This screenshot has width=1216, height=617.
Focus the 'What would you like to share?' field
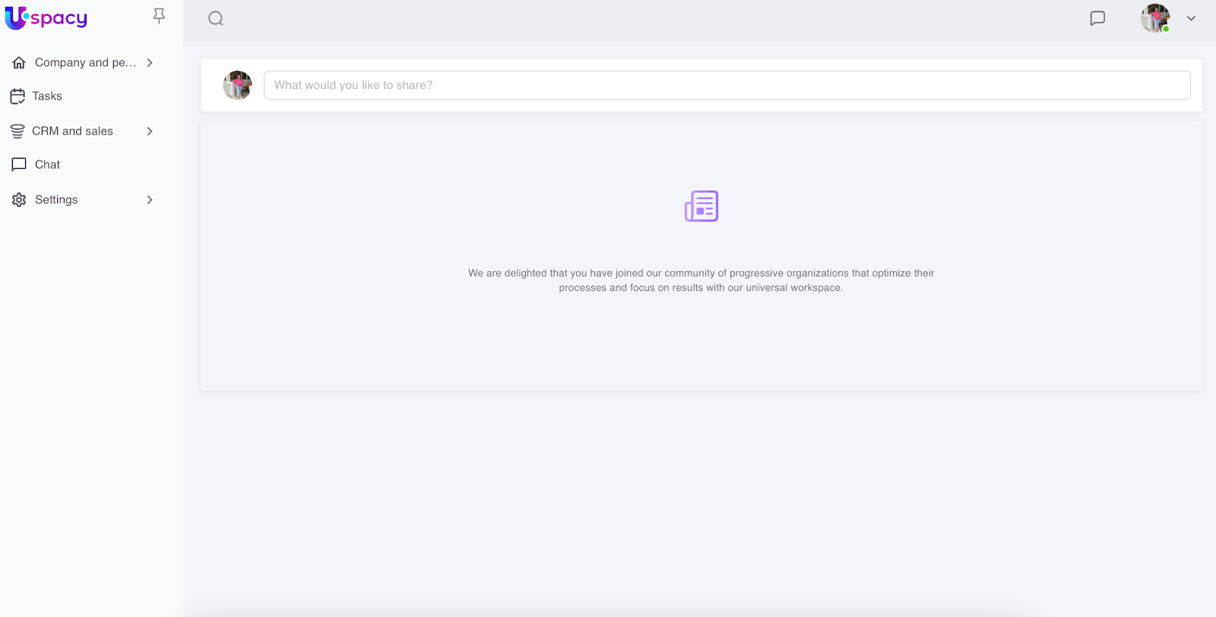pos(727,85)
